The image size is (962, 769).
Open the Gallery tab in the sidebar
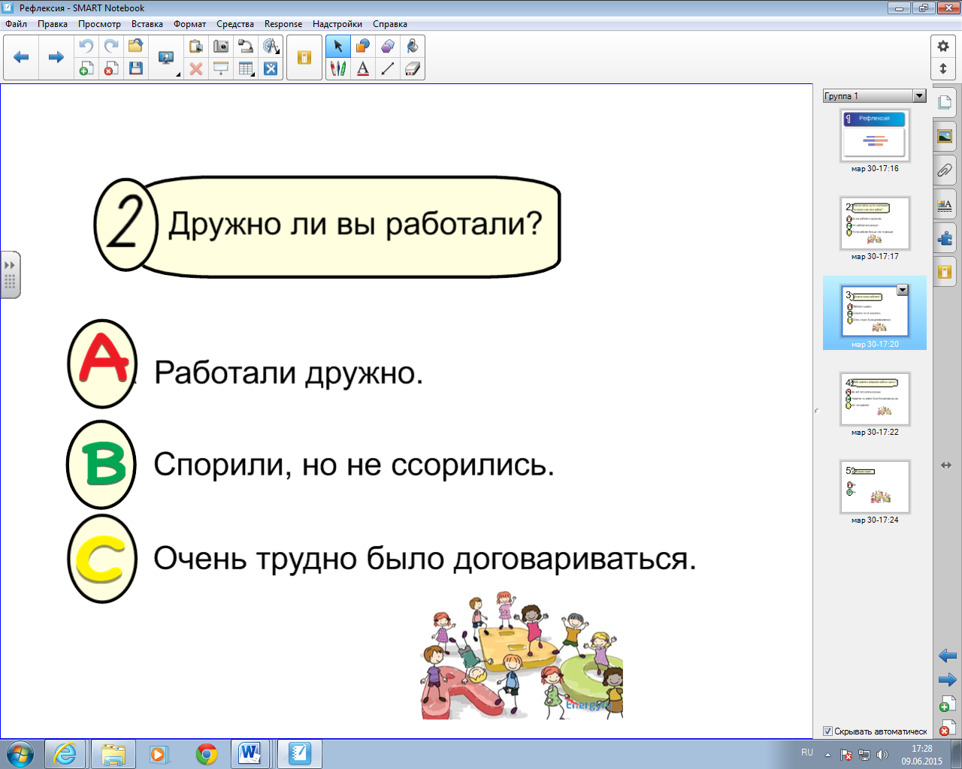[945, 137]
